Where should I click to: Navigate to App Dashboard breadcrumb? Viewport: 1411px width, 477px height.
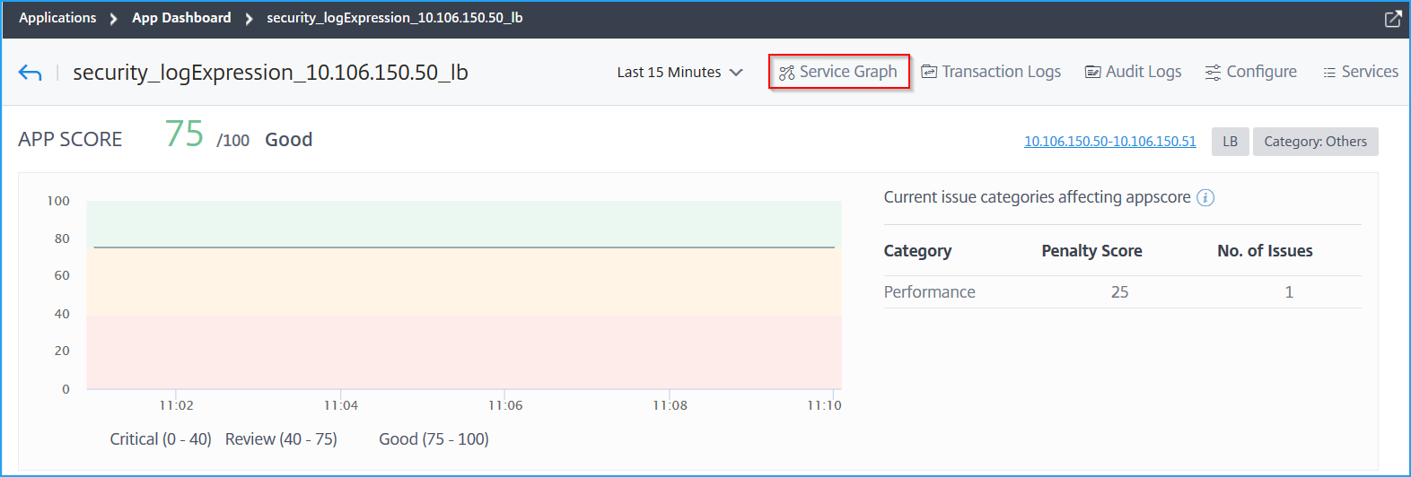(x=181, y=18)
